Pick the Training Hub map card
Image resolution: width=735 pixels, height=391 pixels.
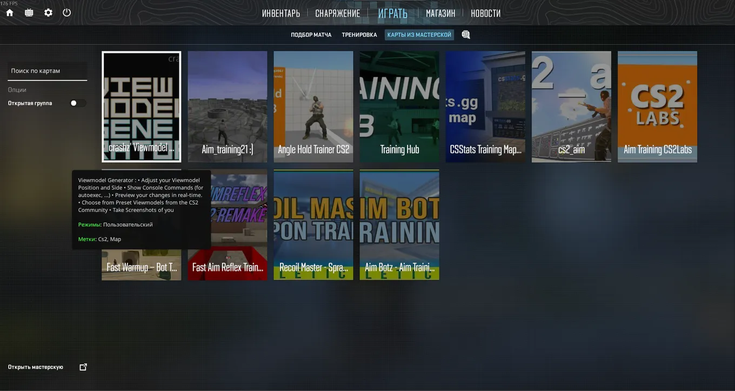pyautogui.click(x=399, y=107)
